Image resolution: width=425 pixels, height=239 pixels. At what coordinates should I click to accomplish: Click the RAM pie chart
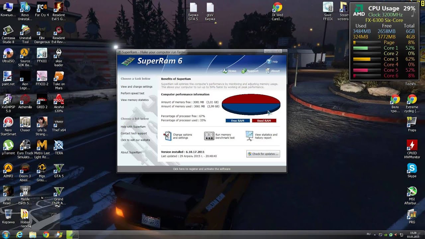tap(251, 104)
